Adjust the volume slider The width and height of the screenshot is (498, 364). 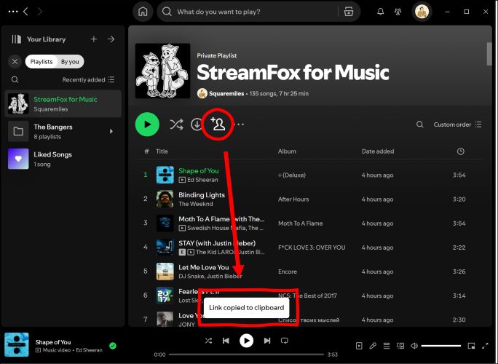point(441,346)
